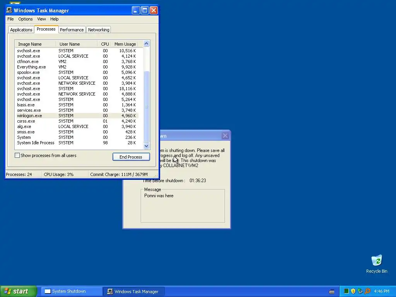
Task: Select the lsass.exe process row
Action: click(77, 105)
